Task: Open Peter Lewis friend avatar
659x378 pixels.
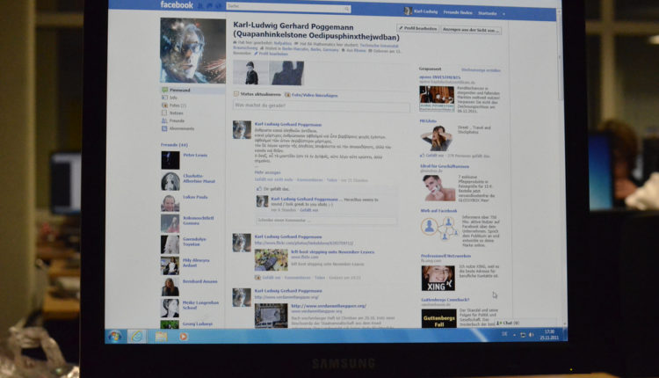Action: tap(170, 160)
